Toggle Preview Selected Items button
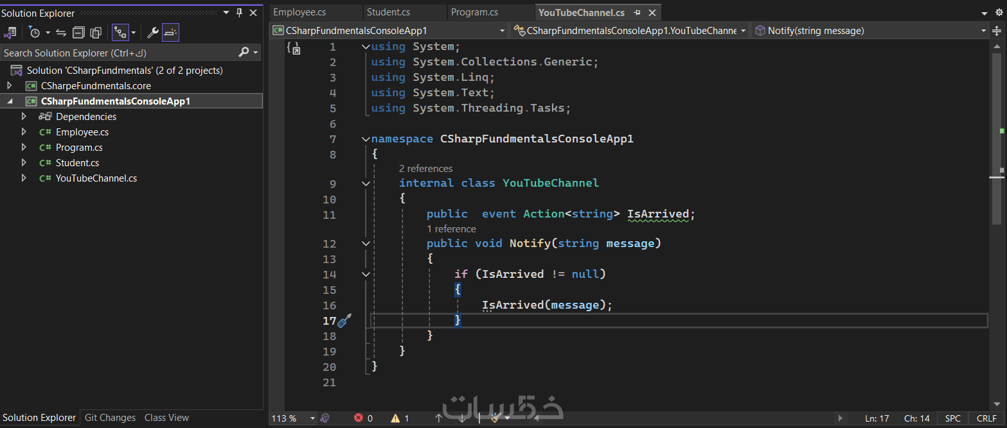The image size is (1007, 428). pyautogui.click(x=170, y=32)
